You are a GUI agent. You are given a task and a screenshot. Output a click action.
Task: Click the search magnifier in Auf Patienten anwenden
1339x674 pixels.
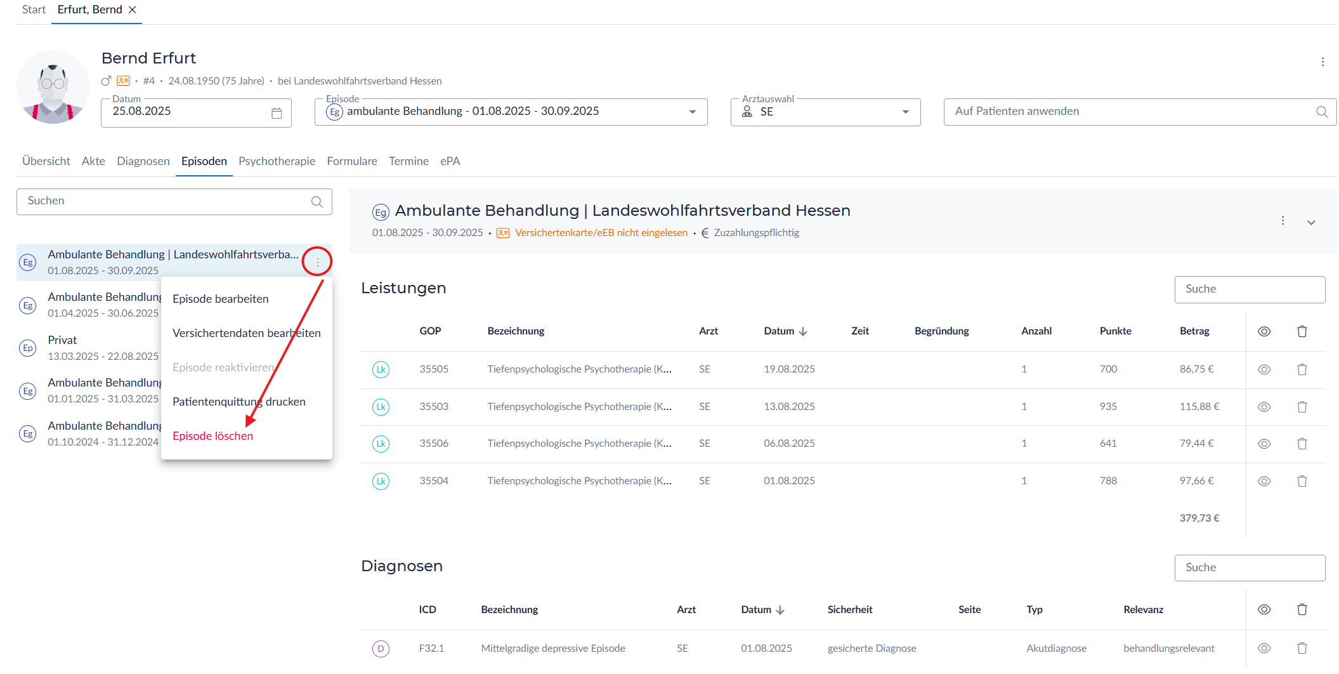(1321, 112)
